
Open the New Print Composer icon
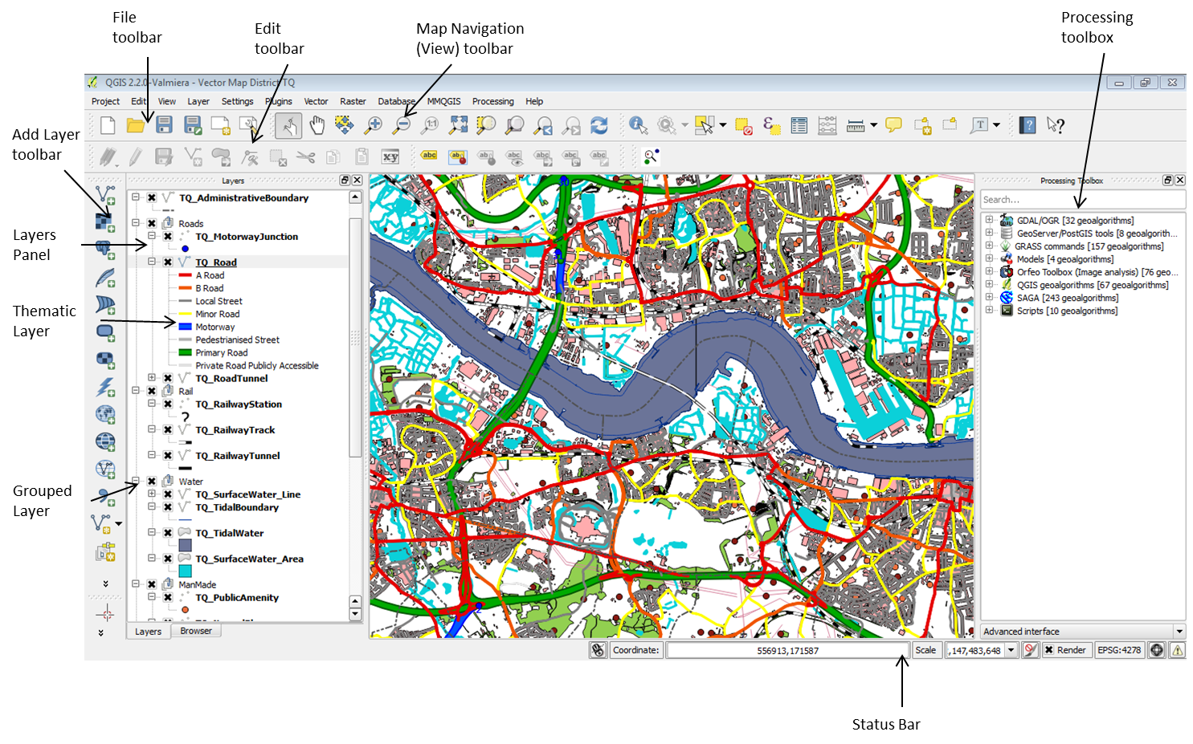tap(220, 124)
